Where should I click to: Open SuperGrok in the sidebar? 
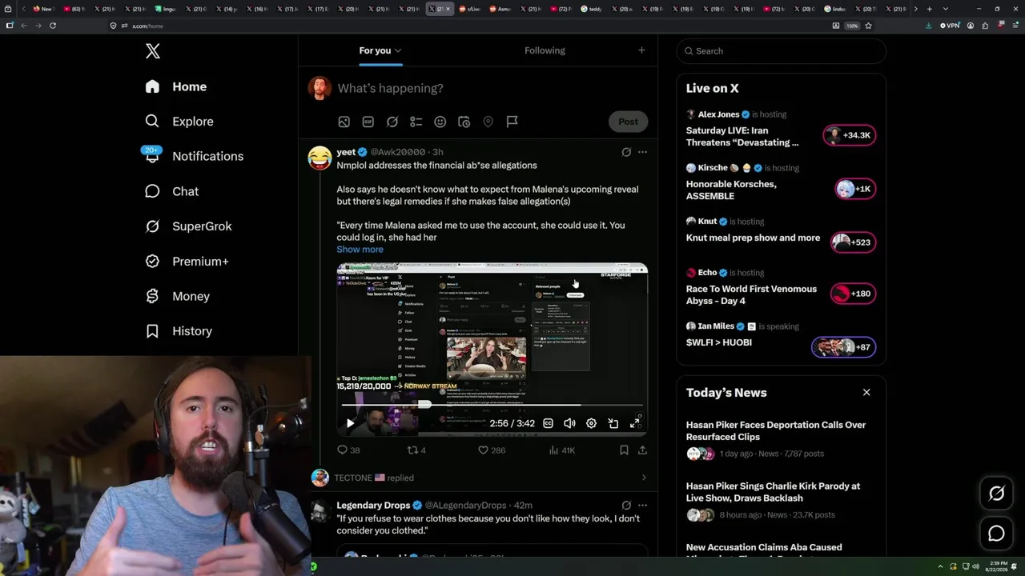click(188, 226)
